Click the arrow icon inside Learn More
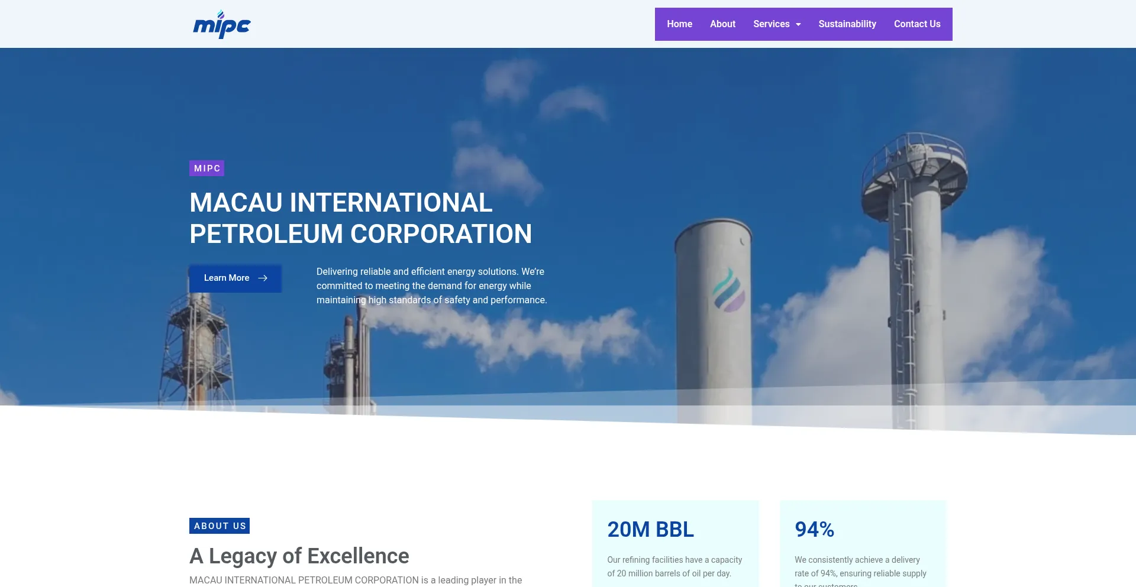The height and width of the screenshot is (587, 1136). [263, 278]
